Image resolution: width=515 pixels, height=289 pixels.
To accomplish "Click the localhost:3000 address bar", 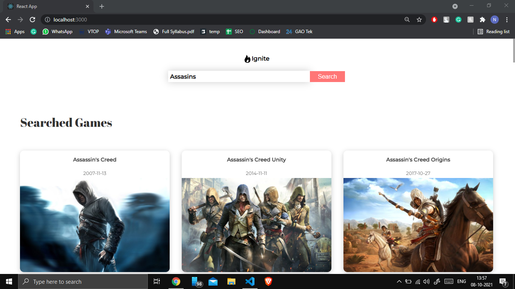I will (226, 20).
